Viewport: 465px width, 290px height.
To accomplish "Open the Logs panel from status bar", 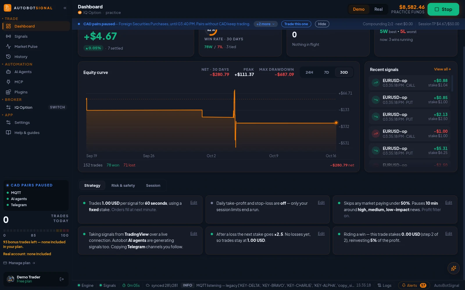I will [384, 285].
